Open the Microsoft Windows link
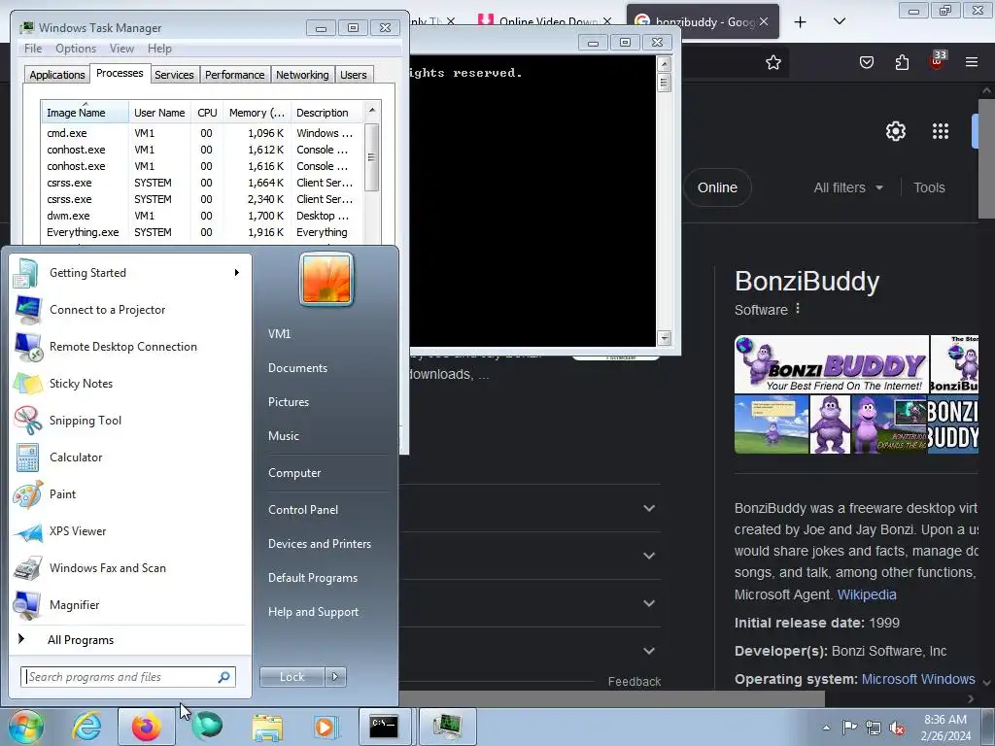 tap(918, 679)
